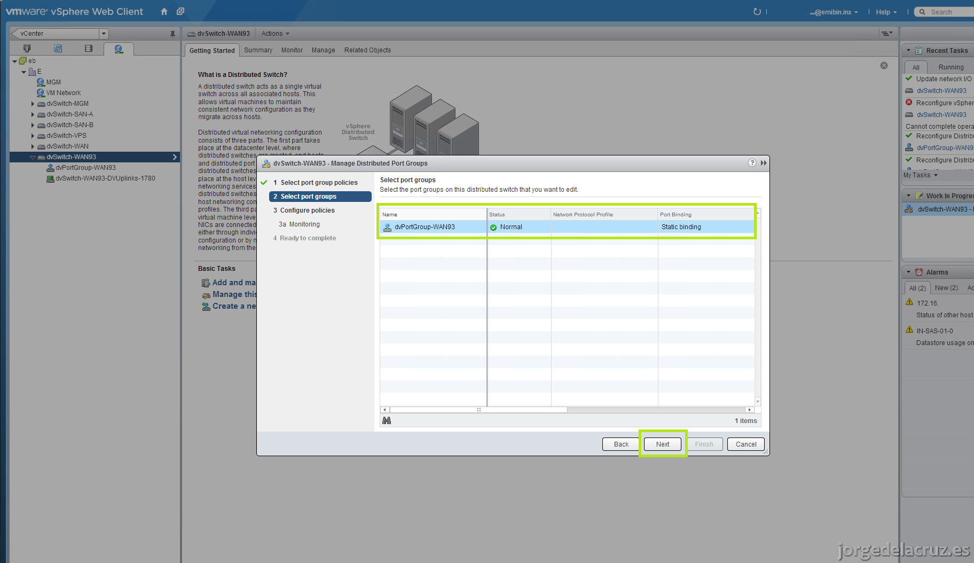This screenshot has height=563, width=974.
Task: Click horizontal scrollbar of port groups table
Action: pos(478,410)
